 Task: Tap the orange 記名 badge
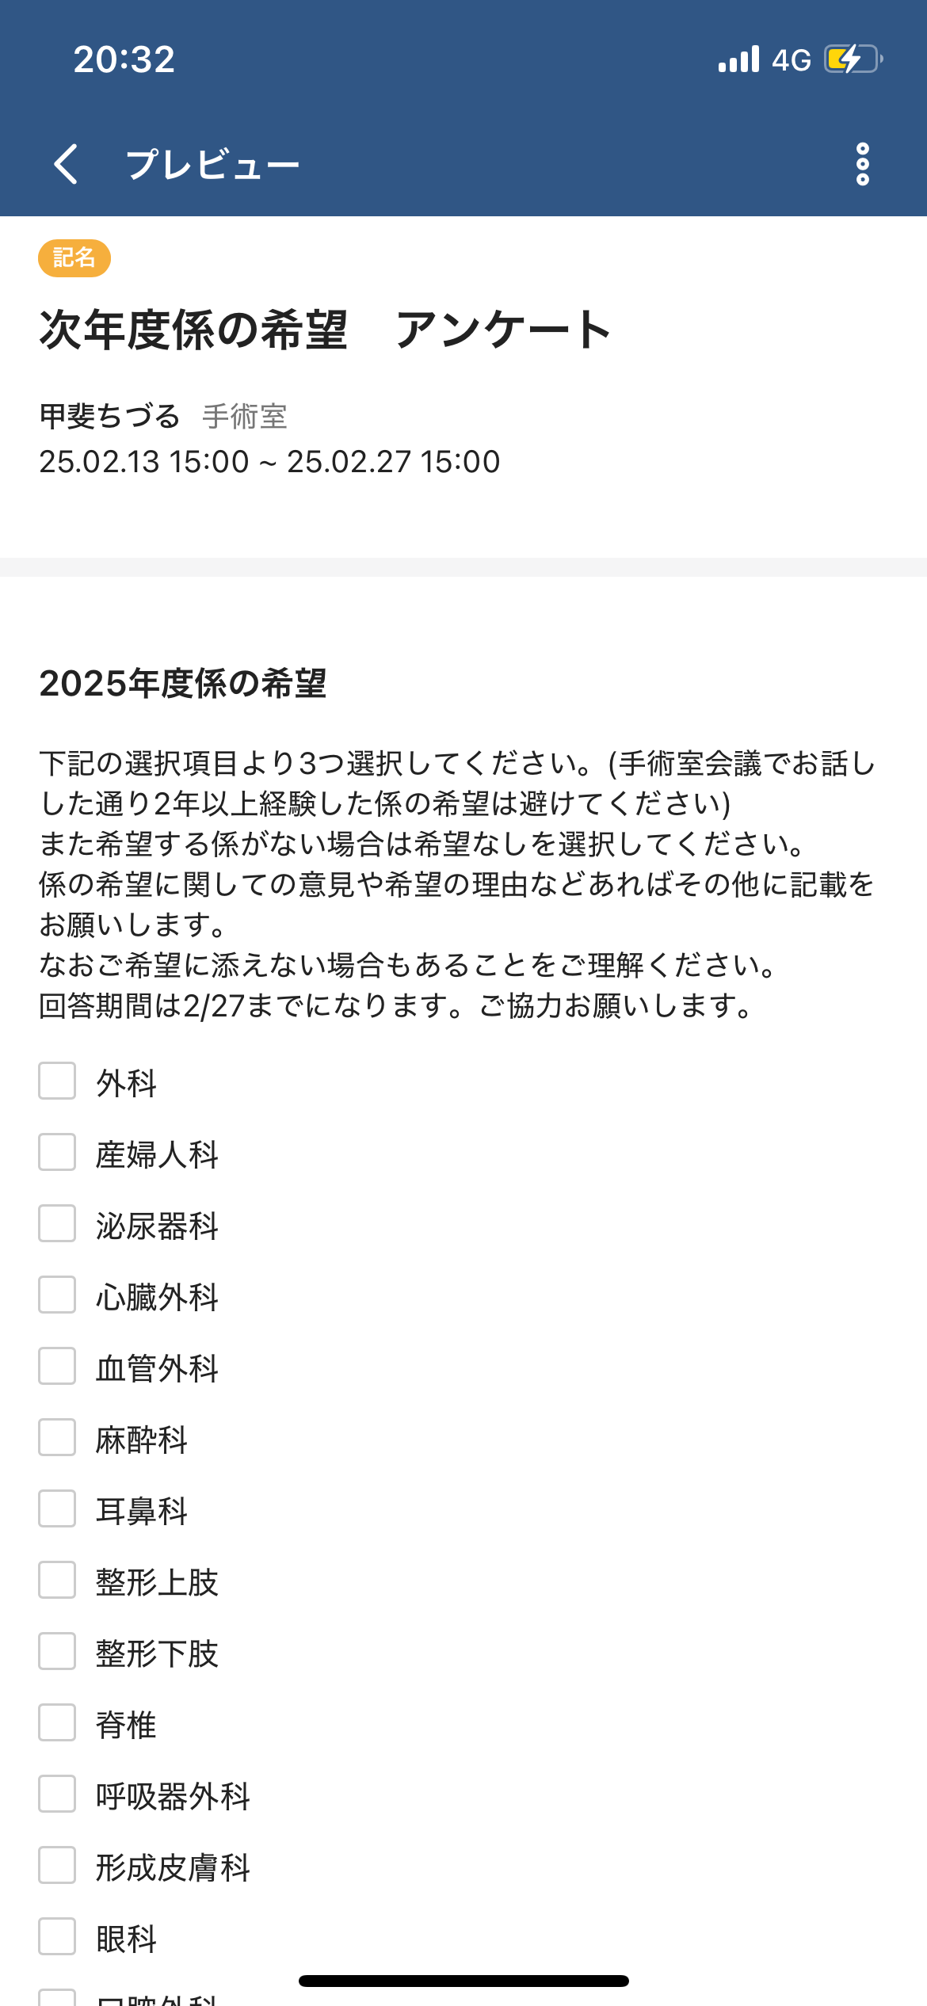coord(74,258)
